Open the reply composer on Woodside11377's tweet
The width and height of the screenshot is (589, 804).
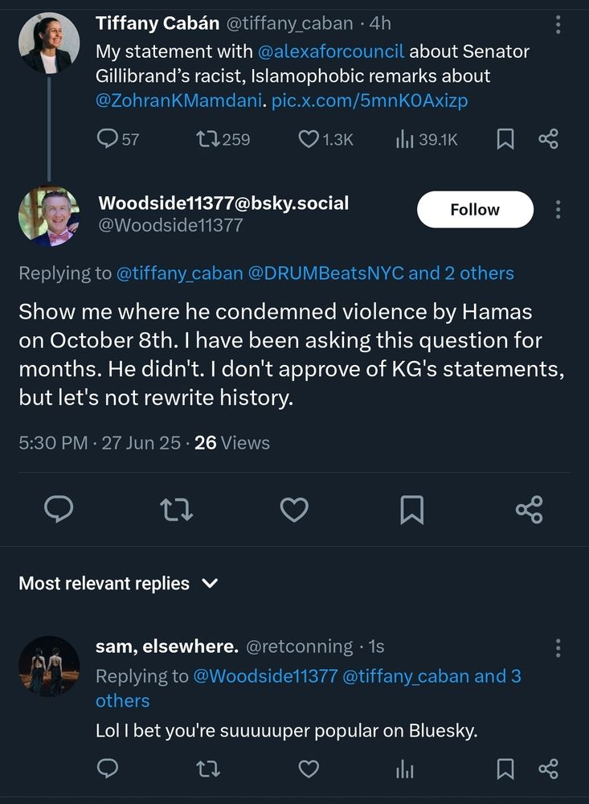pyautogui.click(x=59, y=509)
